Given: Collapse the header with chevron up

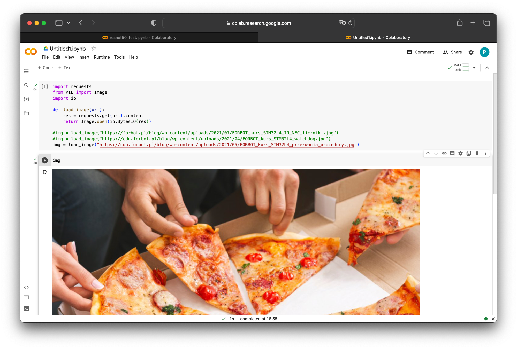Looking at the screenshot, I should pyautogui.click(x=487, y=68).
